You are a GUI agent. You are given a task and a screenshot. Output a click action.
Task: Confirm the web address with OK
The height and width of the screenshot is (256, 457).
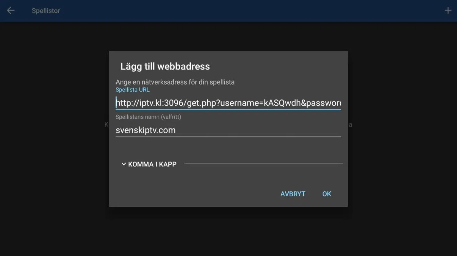[326, 194]
